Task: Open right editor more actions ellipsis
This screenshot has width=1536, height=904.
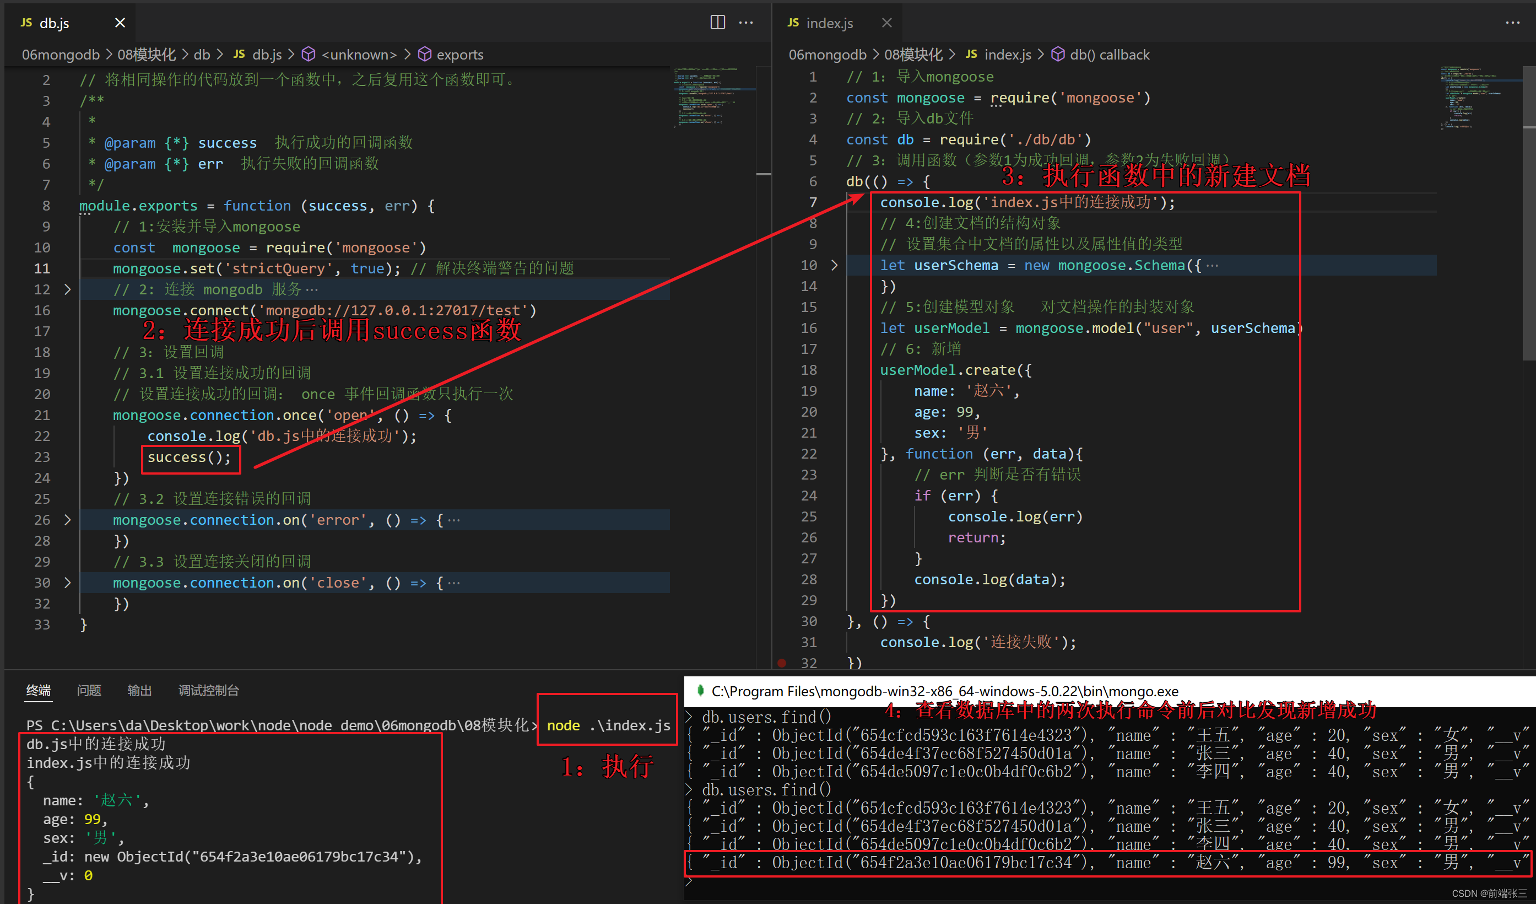Action: coord(1512,23)
